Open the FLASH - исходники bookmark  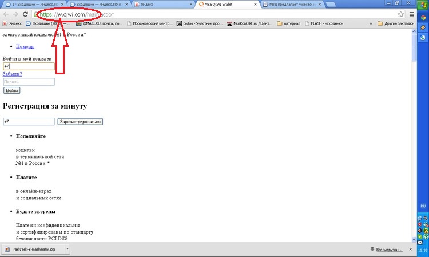pyautogui.click(x=324, y=23)
